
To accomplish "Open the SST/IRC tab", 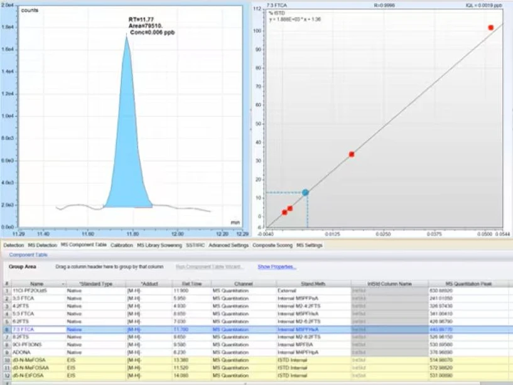I will click(x=195, y=245).
